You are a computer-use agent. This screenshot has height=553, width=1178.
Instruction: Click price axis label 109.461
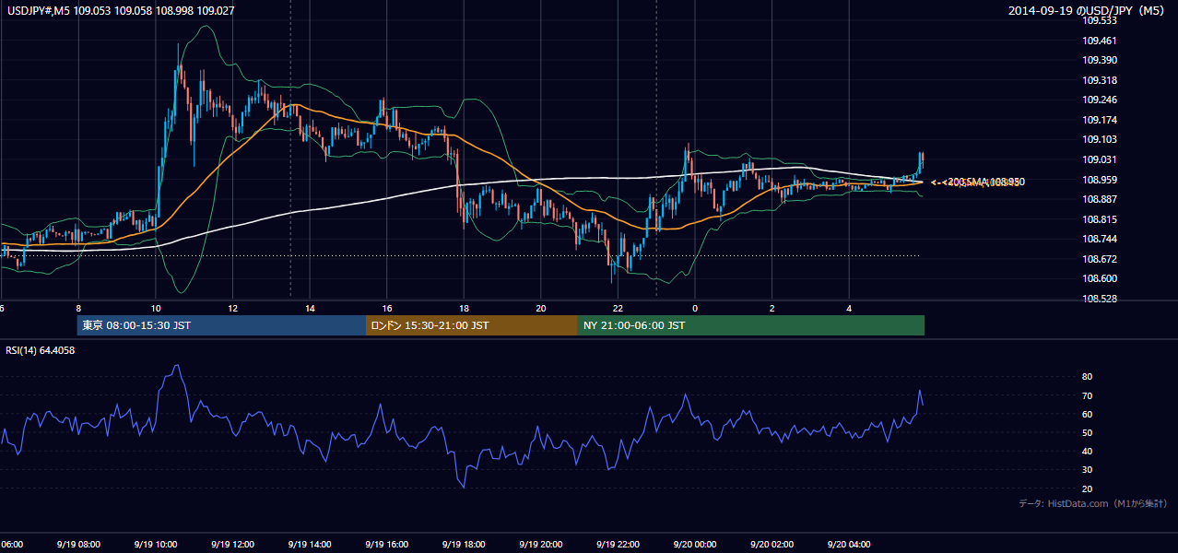[x=1100, y=41]
